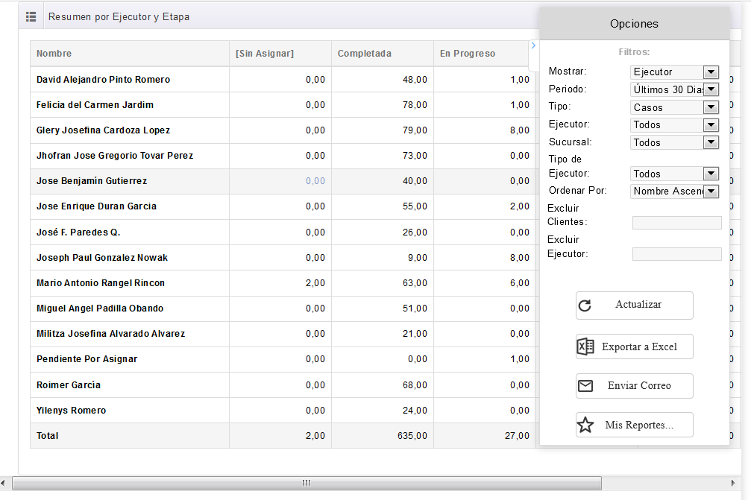This screenshot has width=751, height=500.
Task: Click the envelope icon on Enviar Correo
Action: pyautogui.click(x=585, y=386)
